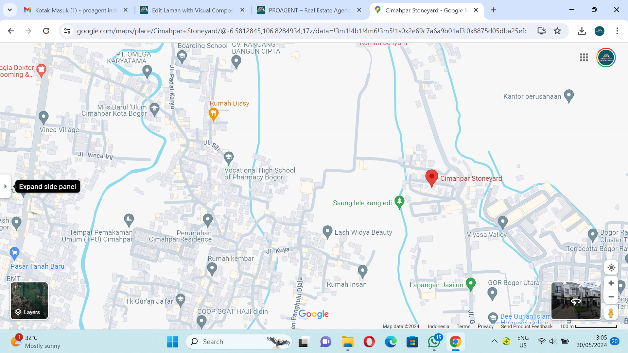Click the show your location button
Image resolution: width=628 pixels, height=353 pixels.
(x=611, y=268)
